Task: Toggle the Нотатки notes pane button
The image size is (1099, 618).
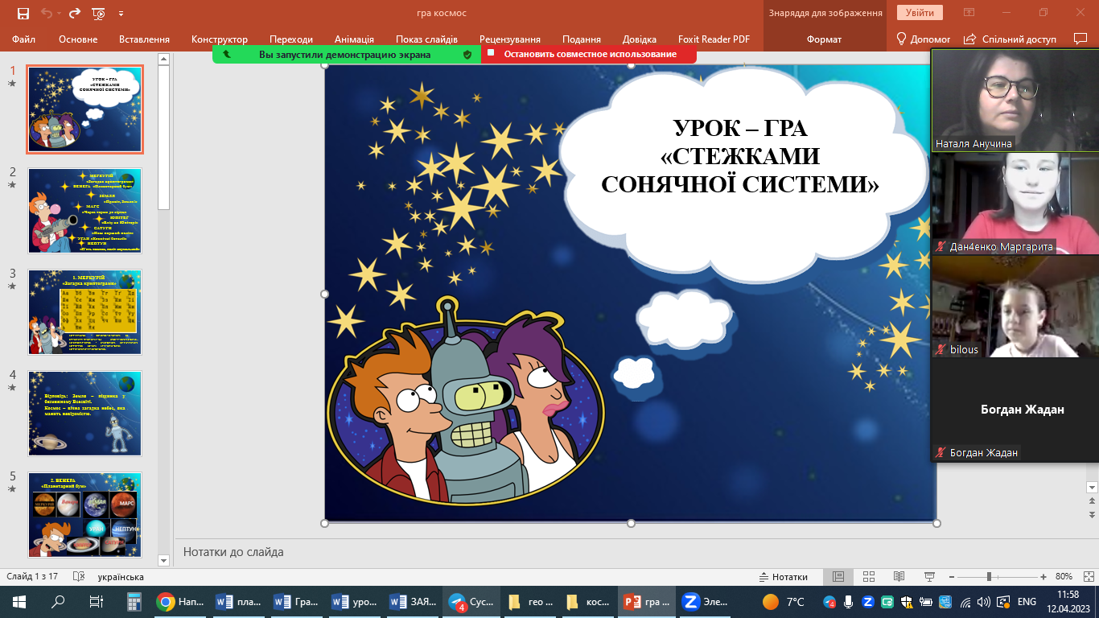Action: coord(784,577)
